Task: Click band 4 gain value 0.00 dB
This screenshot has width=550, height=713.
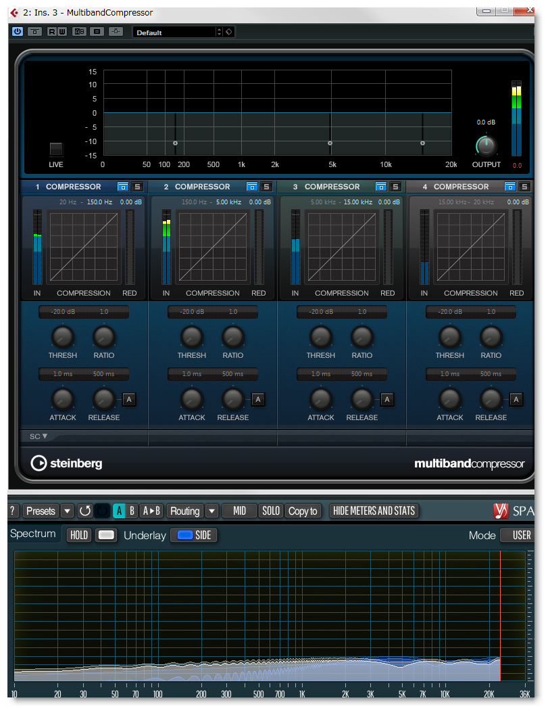Action: tap(518, 202)
